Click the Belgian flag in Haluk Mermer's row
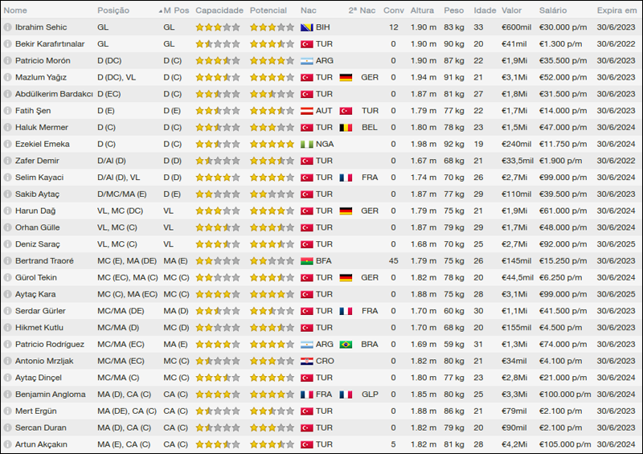This screenshot has height=454, width=643. [346, 128]
